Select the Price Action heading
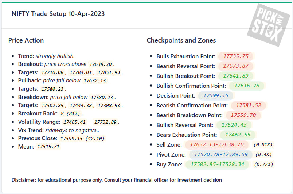This screenshot has height=194, width=293. (x=26, y=40)
